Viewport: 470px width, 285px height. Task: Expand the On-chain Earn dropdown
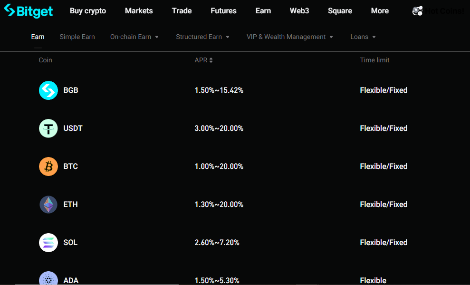134,37
